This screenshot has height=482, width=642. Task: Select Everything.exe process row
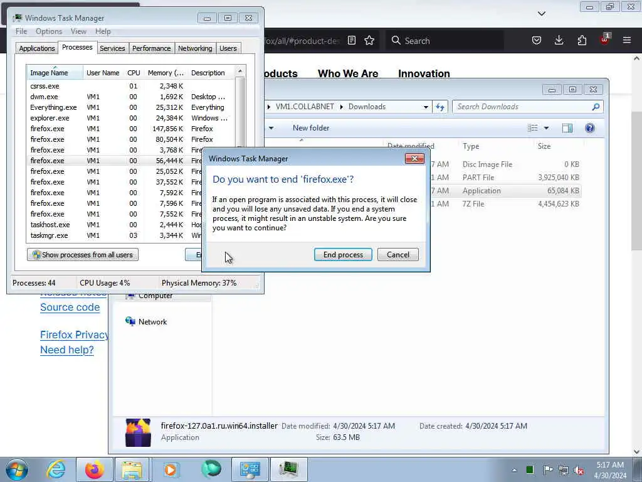point(131,107)
